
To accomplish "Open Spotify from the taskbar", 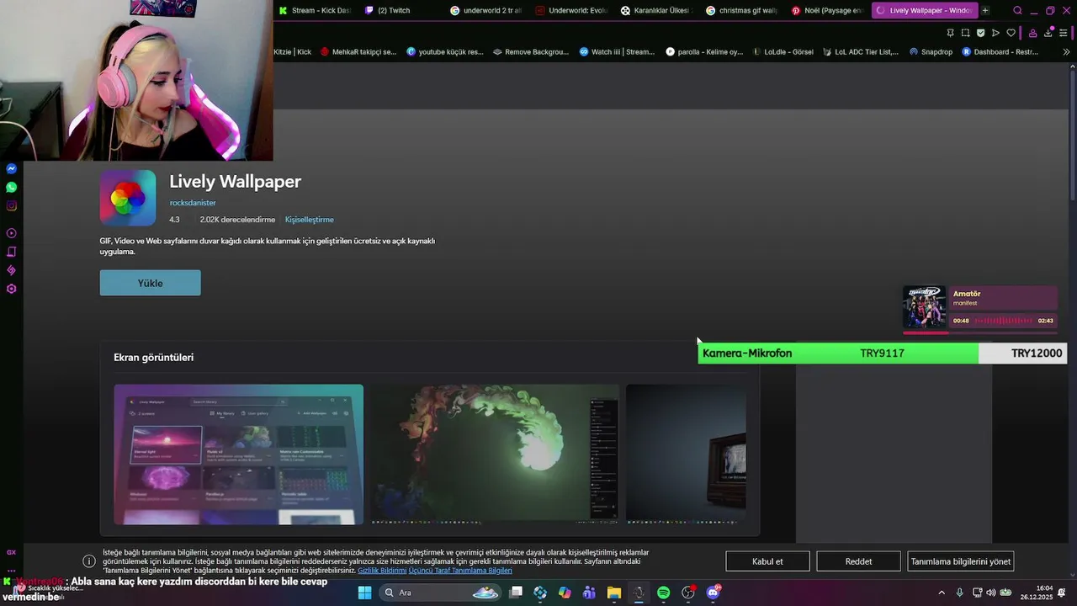I will [x=663, y=593].
